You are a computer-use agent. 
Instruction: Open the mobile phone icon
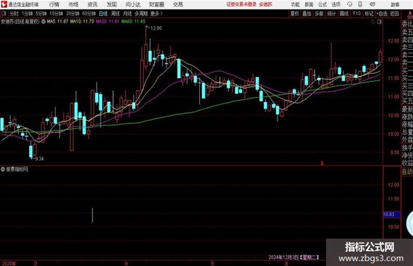click(x=360, y=4)
